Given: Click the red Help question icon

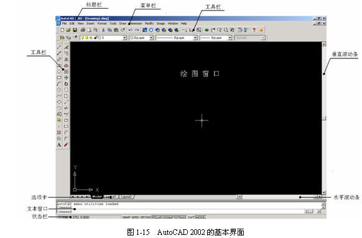Looking at the screenshot, I should (x=254, y=30).
